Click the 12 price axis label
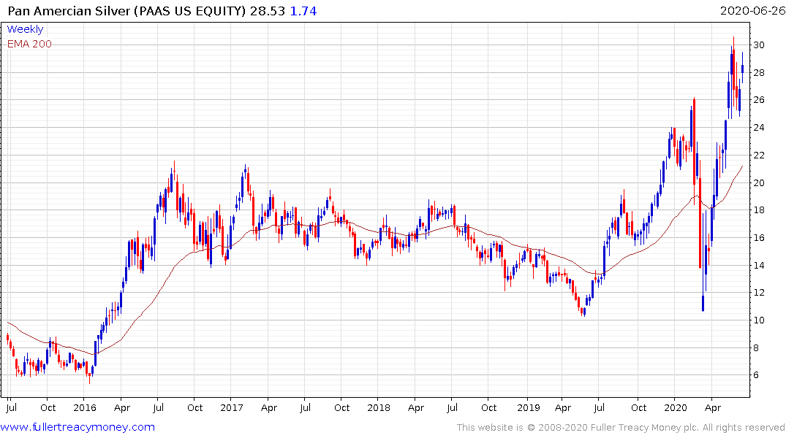 [x=759, y=293]
